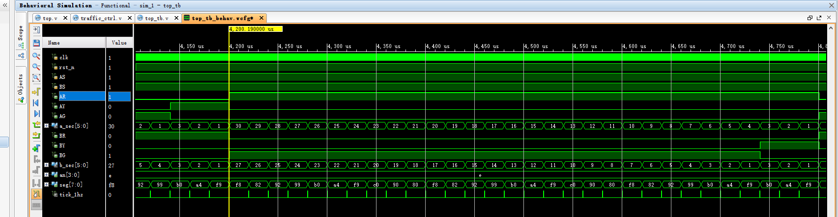
Task: Click the Add Marker icon
Action: [x=36, y=148]
